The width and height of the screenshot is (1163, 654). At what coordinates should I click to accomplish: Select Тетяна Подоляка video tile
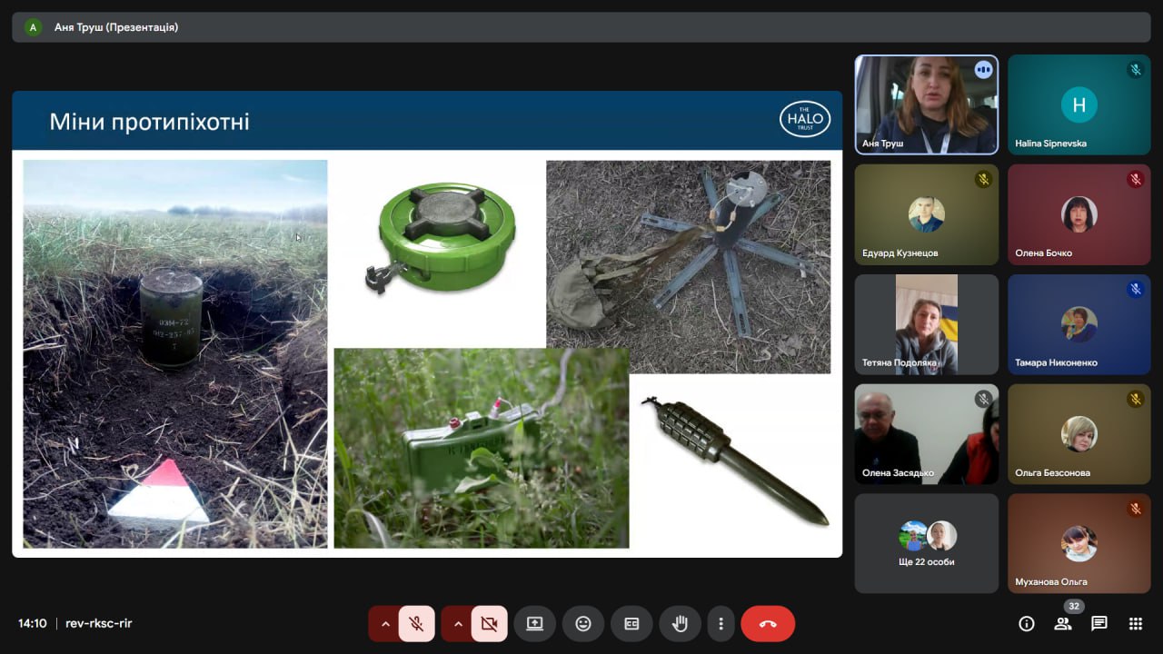pyautogui.click(x=926, y=324)
